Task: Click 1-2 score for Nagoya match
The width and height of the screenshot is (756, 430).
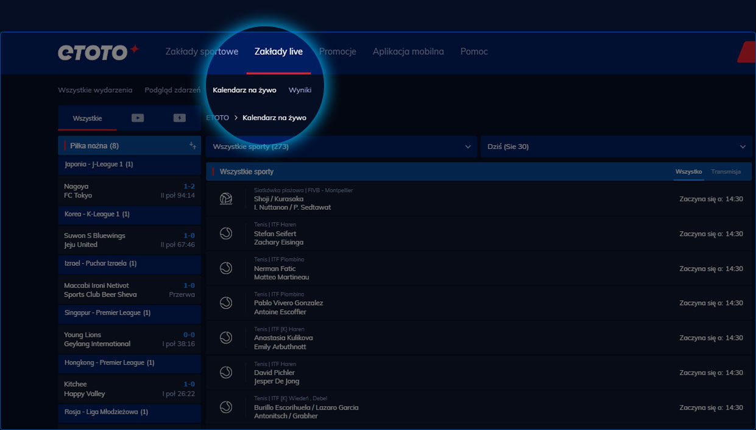Action: 189,187
